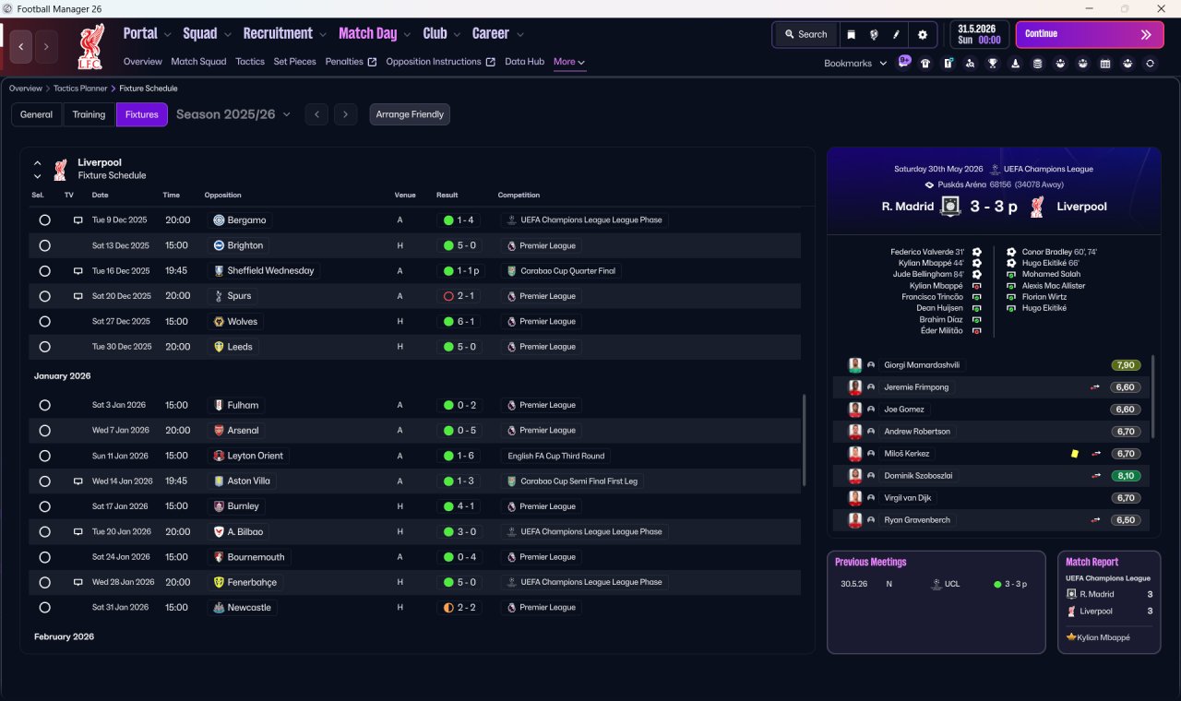Click the fixture list vertical scrollbar

tap(805, 440)
